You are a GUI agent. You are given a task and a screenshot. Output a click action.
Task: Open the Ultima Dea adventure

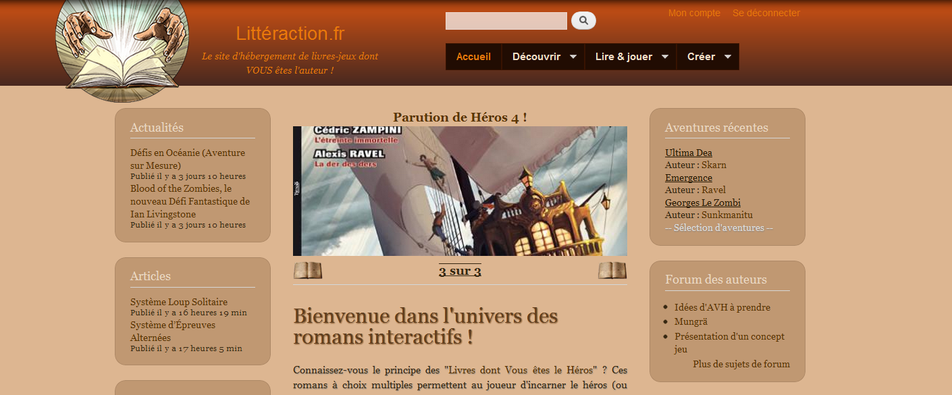[x=688, y=153]
